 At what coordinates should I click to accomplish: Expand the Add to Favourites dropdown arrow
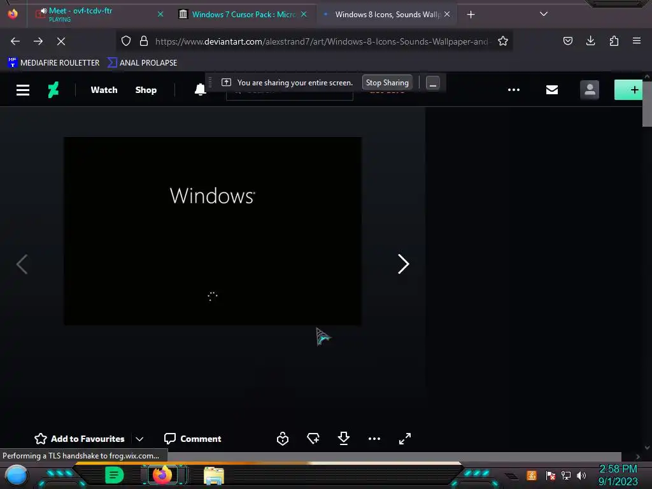click(139, 439)
